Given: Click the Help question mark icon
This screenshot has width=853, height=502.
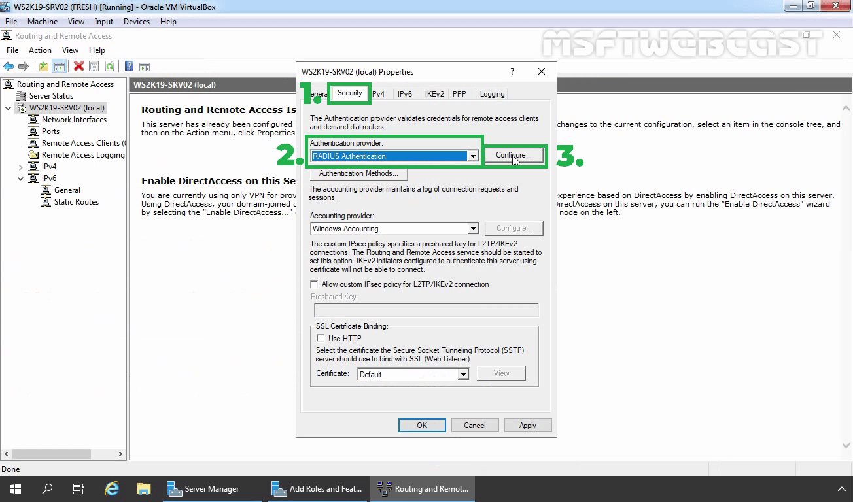Looking at the screenshot, I should pyautogui.click(x=128, y=66).
